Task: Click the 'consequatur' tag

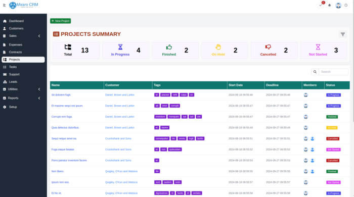Action: [162, 138]
